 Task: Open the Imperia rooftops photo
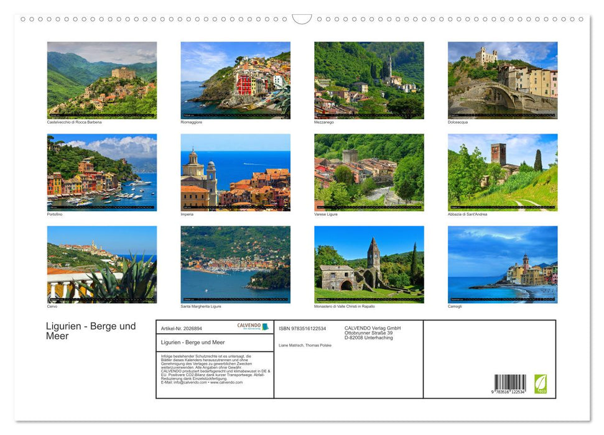pos(235,172)
